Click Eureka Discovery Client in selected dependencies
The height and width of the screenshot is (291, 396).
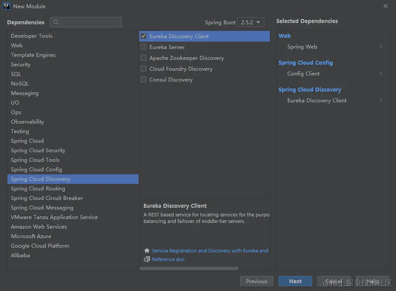(x=317, y=101)
